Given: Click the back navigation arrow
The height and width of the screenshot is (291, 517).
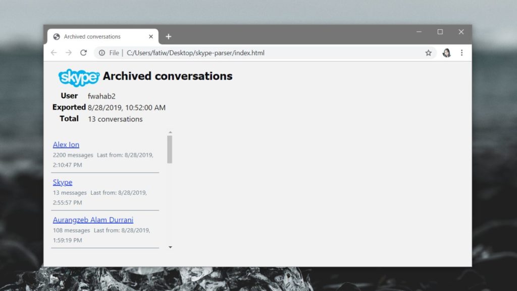Looking at the screenshot, I should point(54,52).
